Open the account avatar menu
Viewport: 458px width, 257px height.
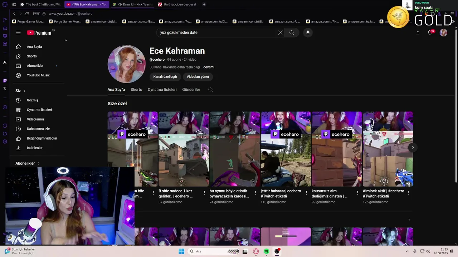click(x=443, y=32)
